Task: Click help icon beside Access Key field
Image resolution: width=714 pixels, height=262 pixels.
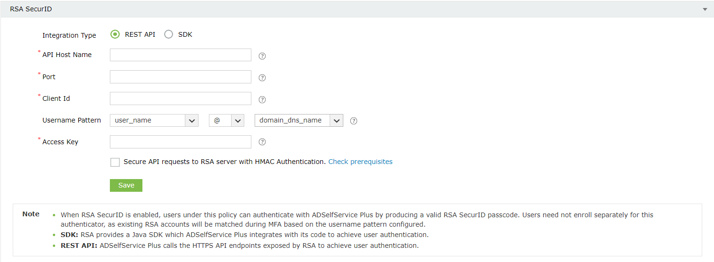Action: [263, 142]
